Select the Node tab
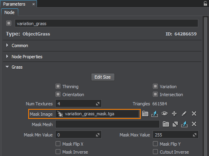Viewport: 209px width, 156px height. 10,12
